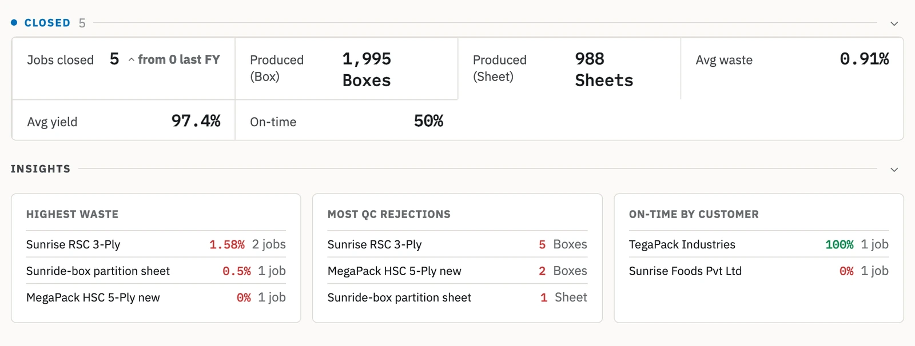Click the 1,995 Boxes value
Screen dimensions: 915x346
coord(367,70)
